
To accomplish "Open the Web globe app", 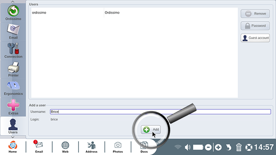I will [x=65, y=147].
